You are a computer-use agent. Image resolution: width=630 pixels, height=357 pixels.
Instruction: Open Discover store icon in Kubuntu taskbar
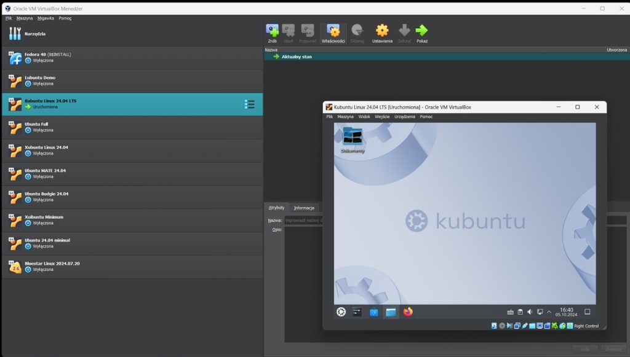tap(373, 312)
